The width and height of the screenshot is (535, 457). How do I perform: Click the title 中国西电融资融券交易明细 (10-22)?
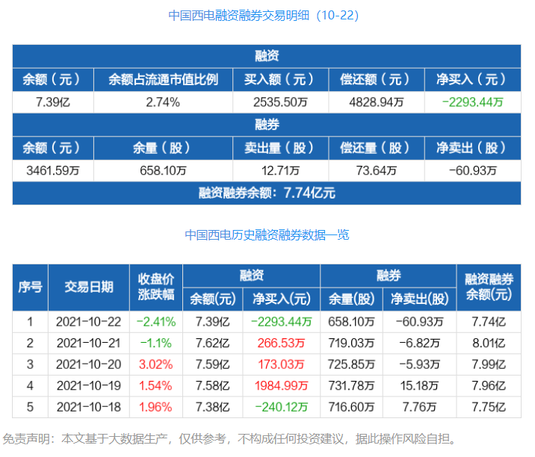(264, 16)
